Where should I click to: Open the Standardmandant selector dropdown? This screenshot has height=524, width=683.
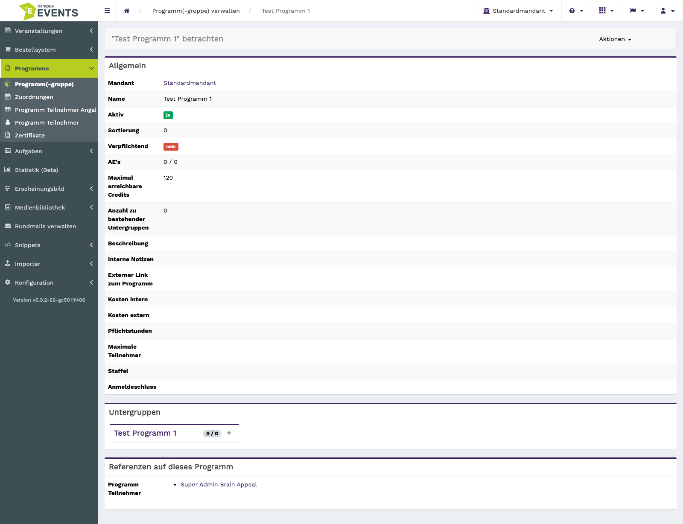518,11
